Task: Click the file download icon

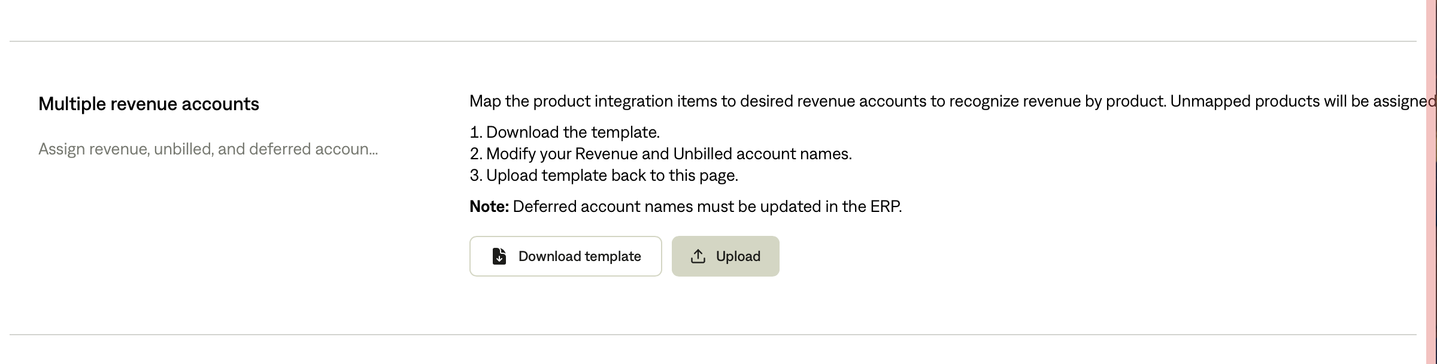Action: coord(499,256)
